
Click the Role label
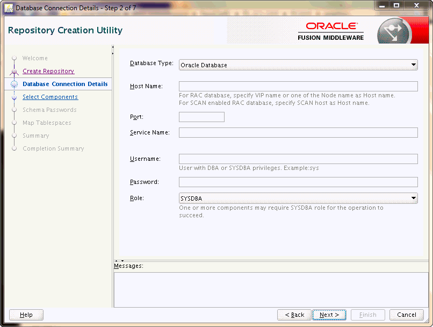tap(137, 198)
